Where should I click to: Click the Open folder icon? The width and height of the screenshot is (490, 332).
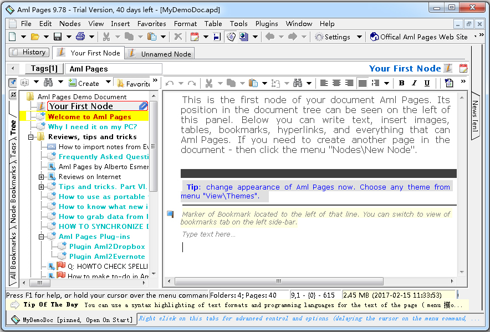35,37
